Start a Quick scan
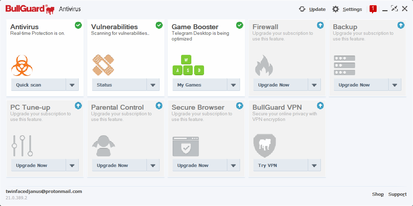The width and height of the screenshot is (413, 206). tap(38, 85)
